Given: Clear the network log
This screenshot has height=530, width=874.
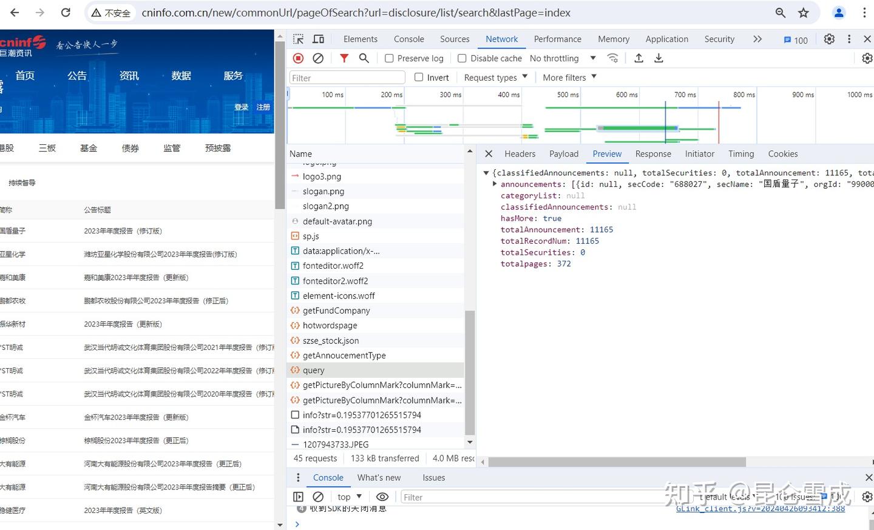Looking at the screenshot, I should [318, 58].
